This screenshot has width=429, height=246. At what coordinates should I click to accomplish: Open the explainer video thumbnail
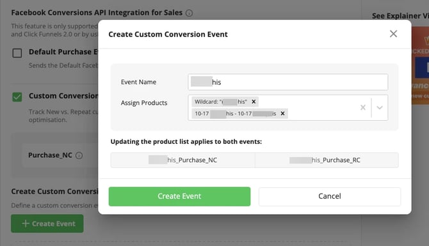(420, 66)
